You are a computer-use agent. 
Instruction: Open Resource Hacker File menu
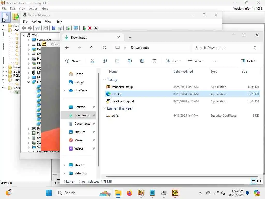coord(4,9)
